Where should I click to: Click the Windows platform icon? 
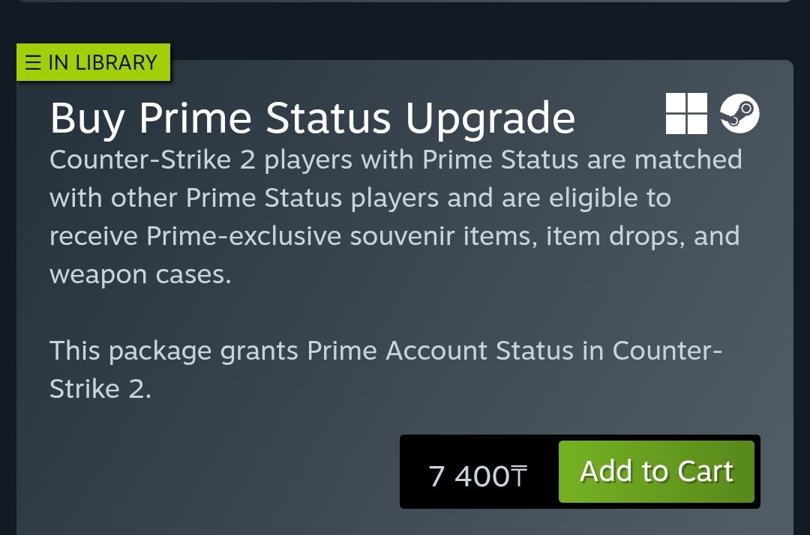click(686, 114)
